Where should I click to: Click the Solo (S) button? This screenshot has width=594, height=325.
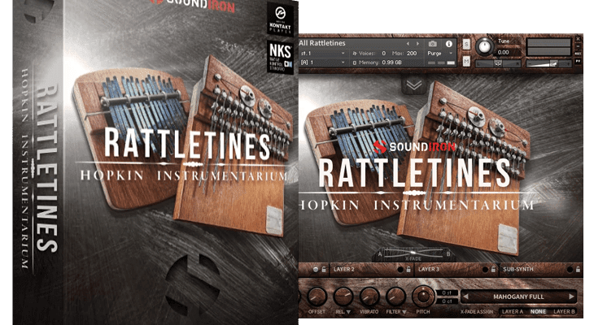(x=466, y=43)
